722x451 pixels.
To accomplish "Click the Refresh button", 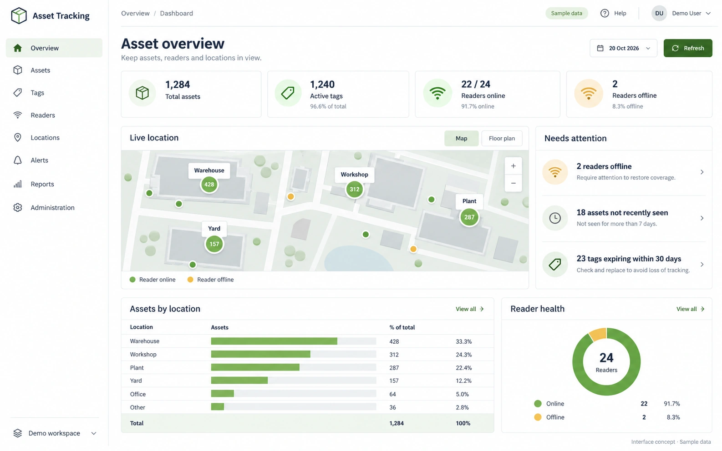I will [x=687, y=48].
